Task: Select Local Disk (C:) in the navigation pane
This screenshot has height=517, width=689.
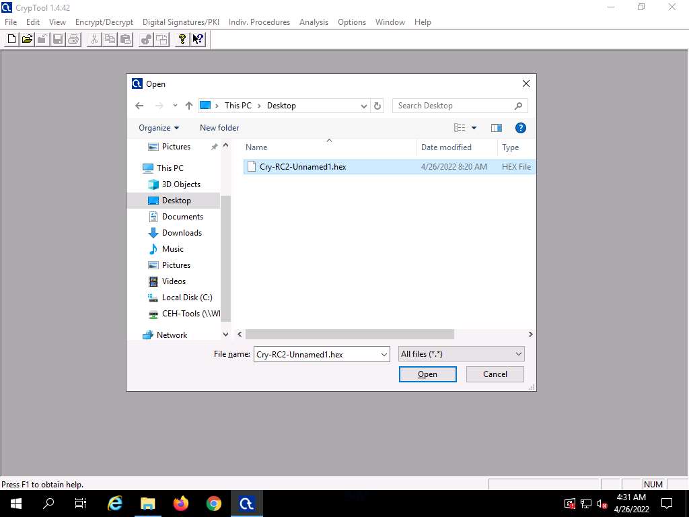Action: (186, 298)
